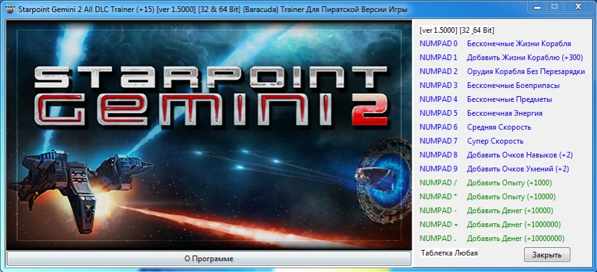Click 'Бесконечные Предметы' text
597x272 pixels.
point(510,99)
